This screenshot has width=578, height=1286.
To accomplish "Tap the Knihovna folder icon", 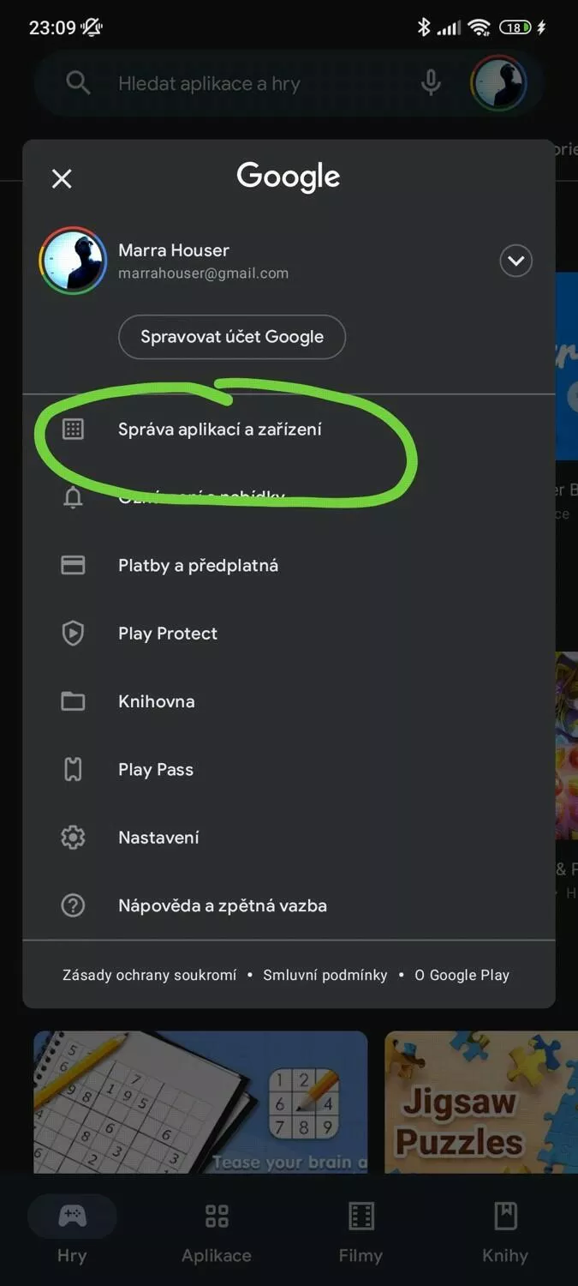I will coord(73,701).
